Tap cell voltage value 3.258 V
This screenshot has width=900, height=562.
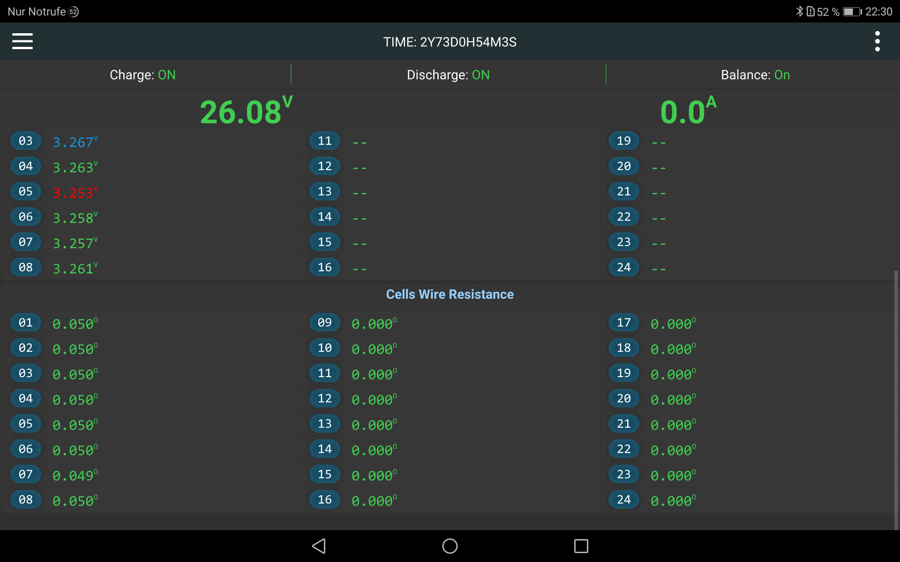tap(75, 217)
